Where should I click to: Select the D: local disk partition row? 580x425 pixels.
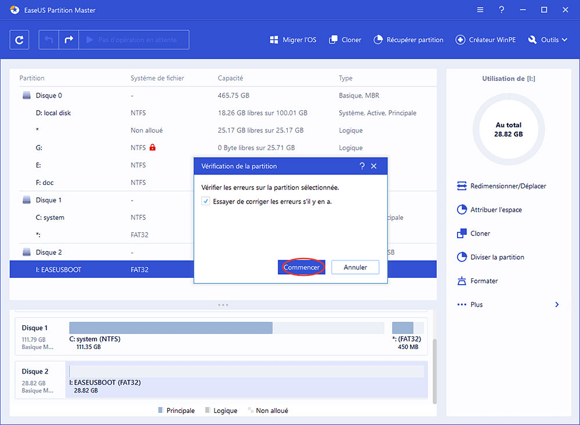(223, 113)
